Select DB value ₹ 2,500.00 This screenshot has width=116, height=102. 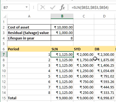104,54
